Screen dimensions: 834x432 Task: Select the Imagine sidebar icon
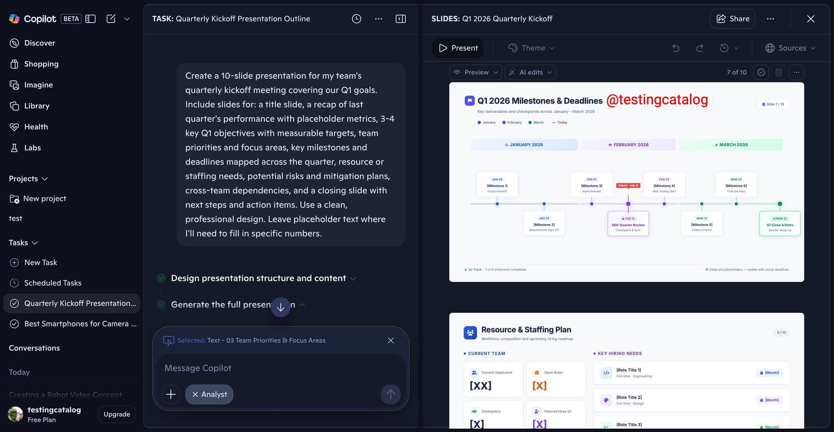[15, 85]
